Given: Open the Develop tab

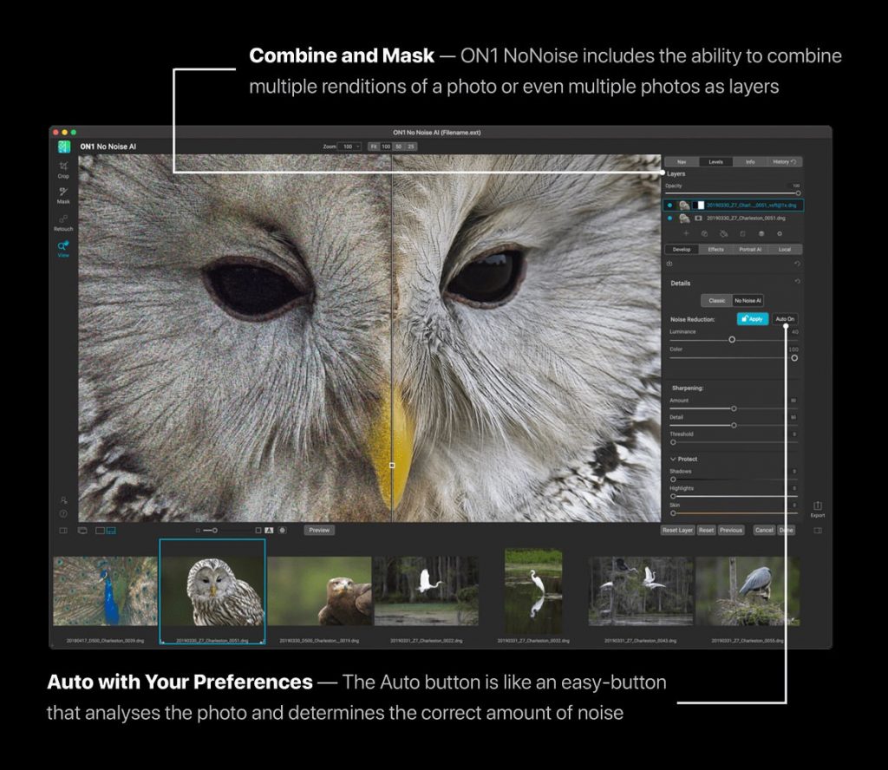Looking at the screenshot, I should (682, 250).
